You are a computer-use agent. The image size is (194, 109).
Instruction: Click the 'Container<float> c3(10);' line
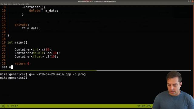(x=36, y=57)
